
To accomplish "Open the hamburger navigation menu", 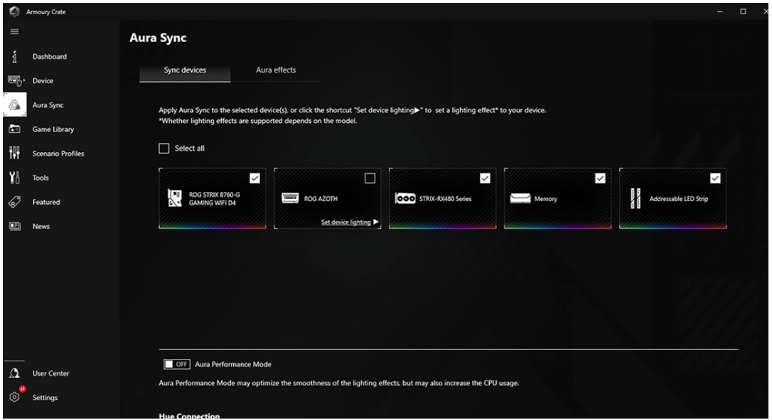I will point(14,32).
